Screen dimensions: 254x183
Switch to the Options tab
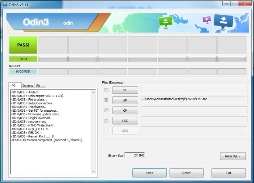click(28, 86)
